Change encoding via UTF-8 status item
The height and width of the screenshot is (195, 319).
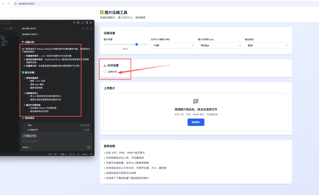point(72,154)
